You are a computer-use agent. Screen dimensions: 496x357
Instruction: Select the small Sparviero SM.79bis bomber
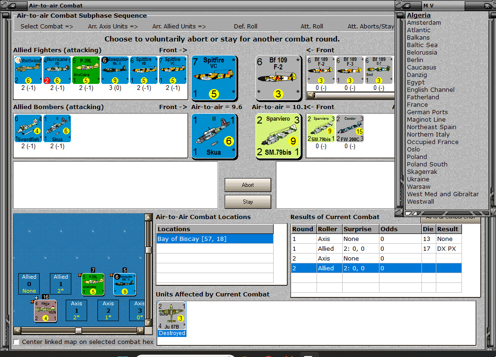[321, 128]
